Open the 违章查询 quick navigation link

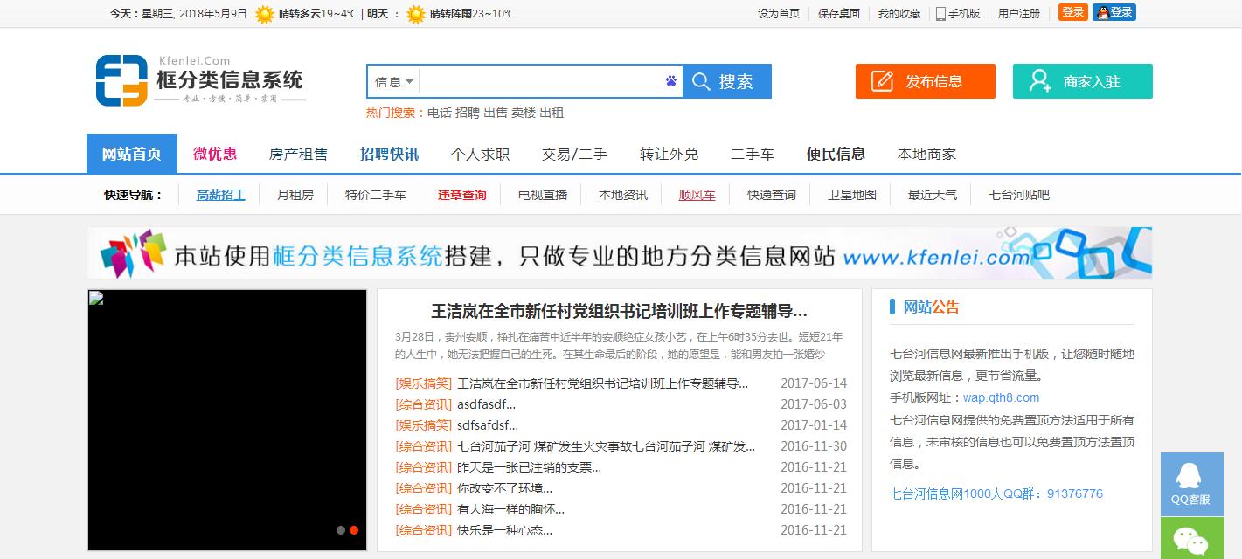point(461,195)
